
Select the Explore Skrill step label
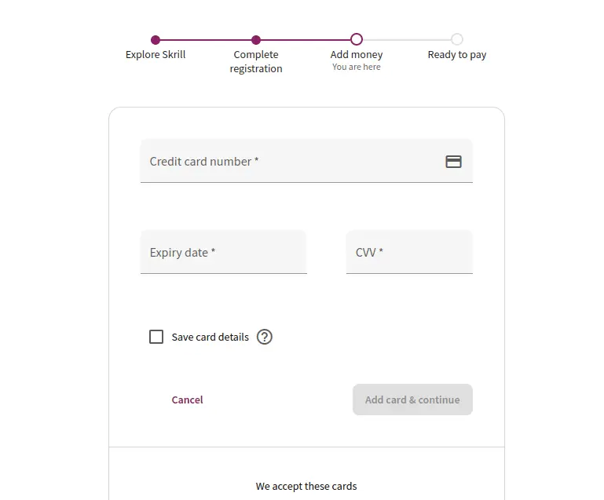(x=156, y=55)
